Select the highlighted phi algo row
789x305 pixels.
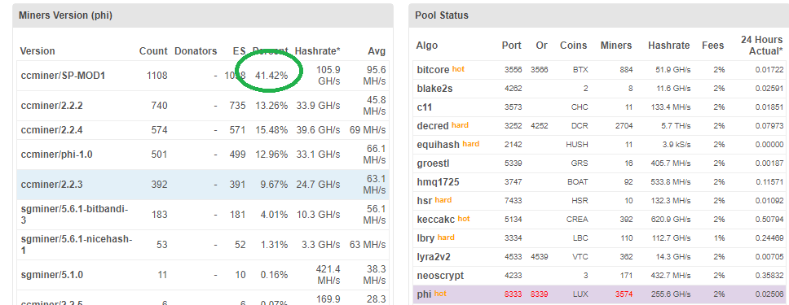click(x=599, y=294)
